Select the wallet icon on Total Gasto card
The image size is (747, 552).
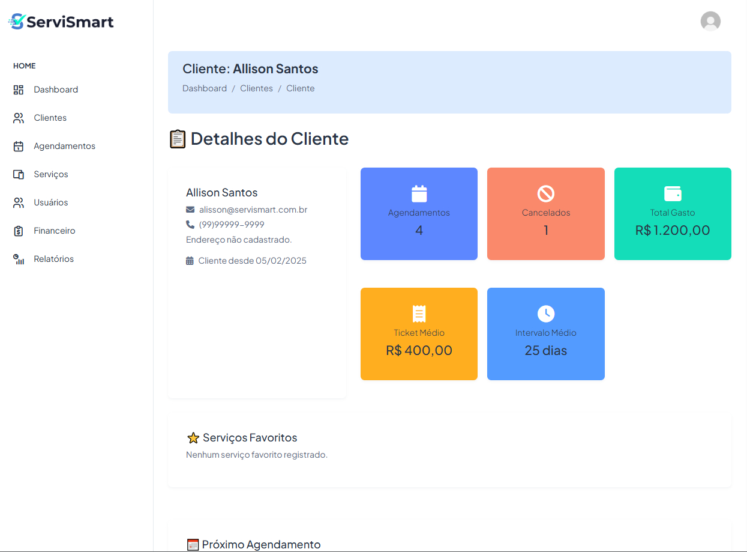pos(672,193)
